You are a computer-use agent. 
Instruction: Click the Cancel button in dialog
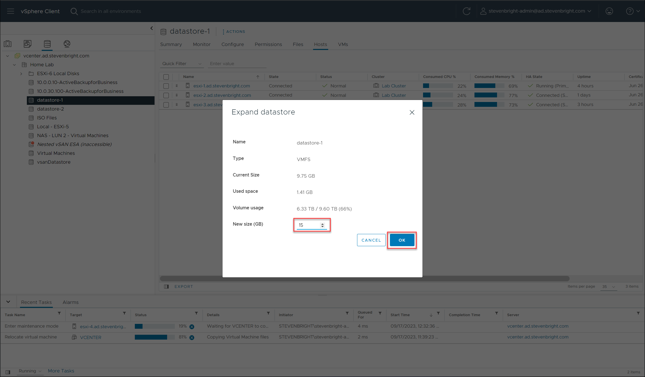[371, 240]
